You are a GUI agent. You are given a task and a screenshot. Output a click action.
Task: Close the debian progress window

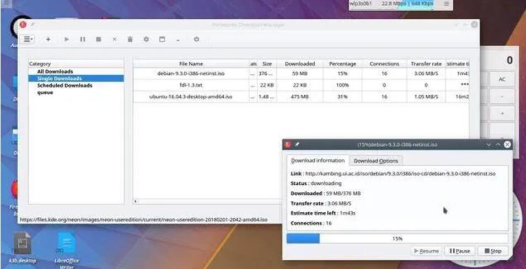click(507, 145)
